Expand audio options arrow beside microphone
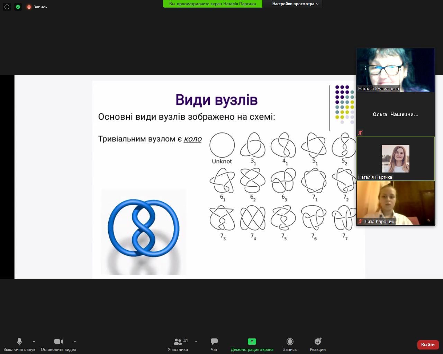Image resolution: width=443 pixels, height=354 pixels. tap(34, 342)
